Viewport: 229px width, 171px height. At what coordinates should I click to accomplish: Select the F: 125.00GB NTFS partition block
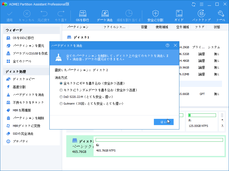[202, 122]
